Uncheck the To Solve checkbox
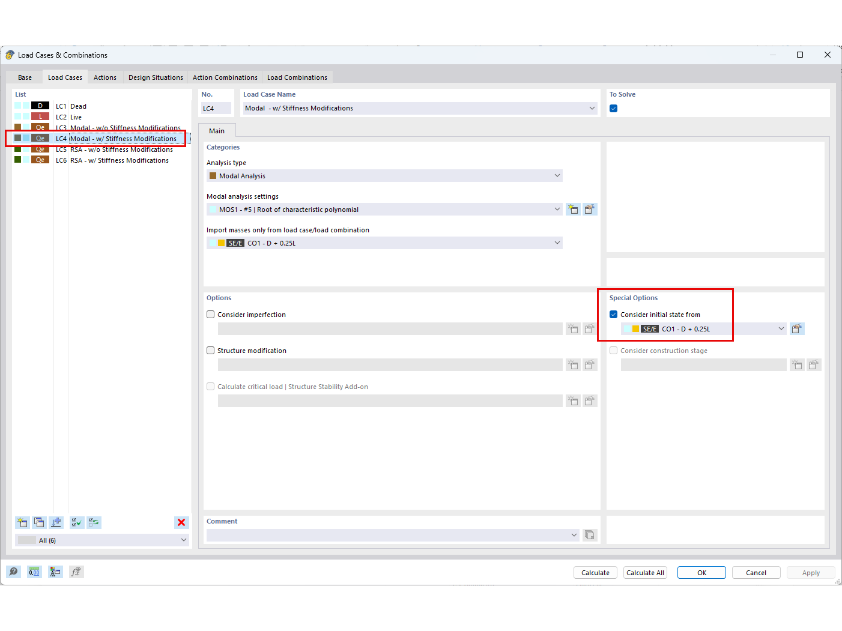 [x=613, y=108]
